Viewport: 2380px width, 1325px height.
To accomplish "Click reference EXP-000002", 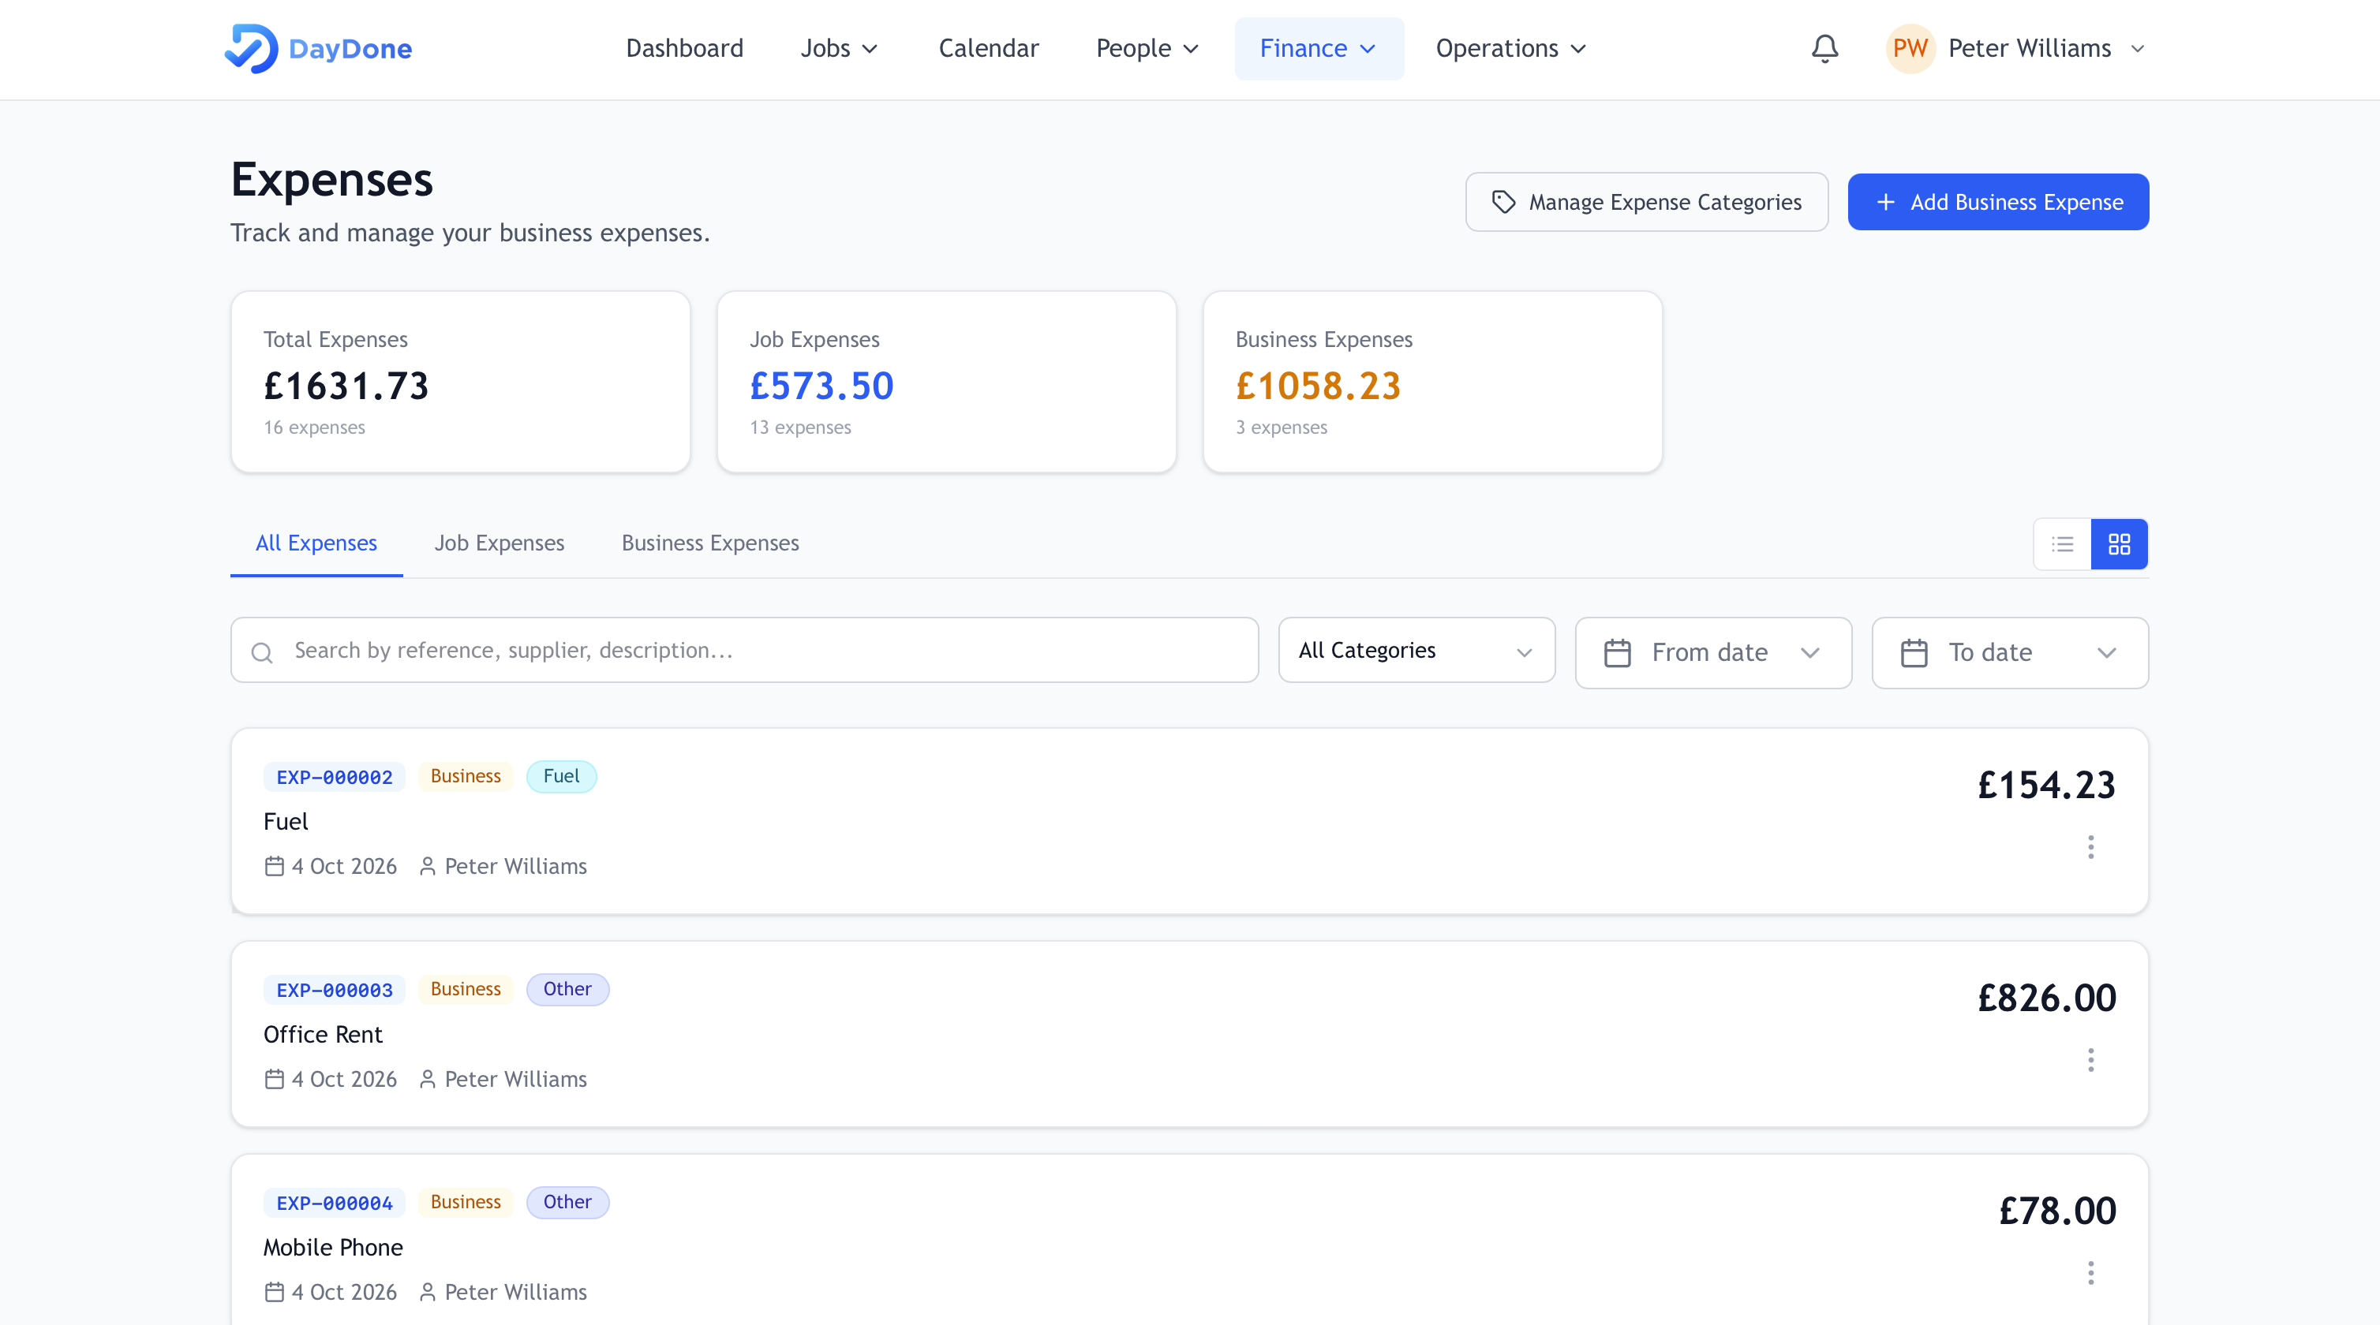I will tap(335, 778).
